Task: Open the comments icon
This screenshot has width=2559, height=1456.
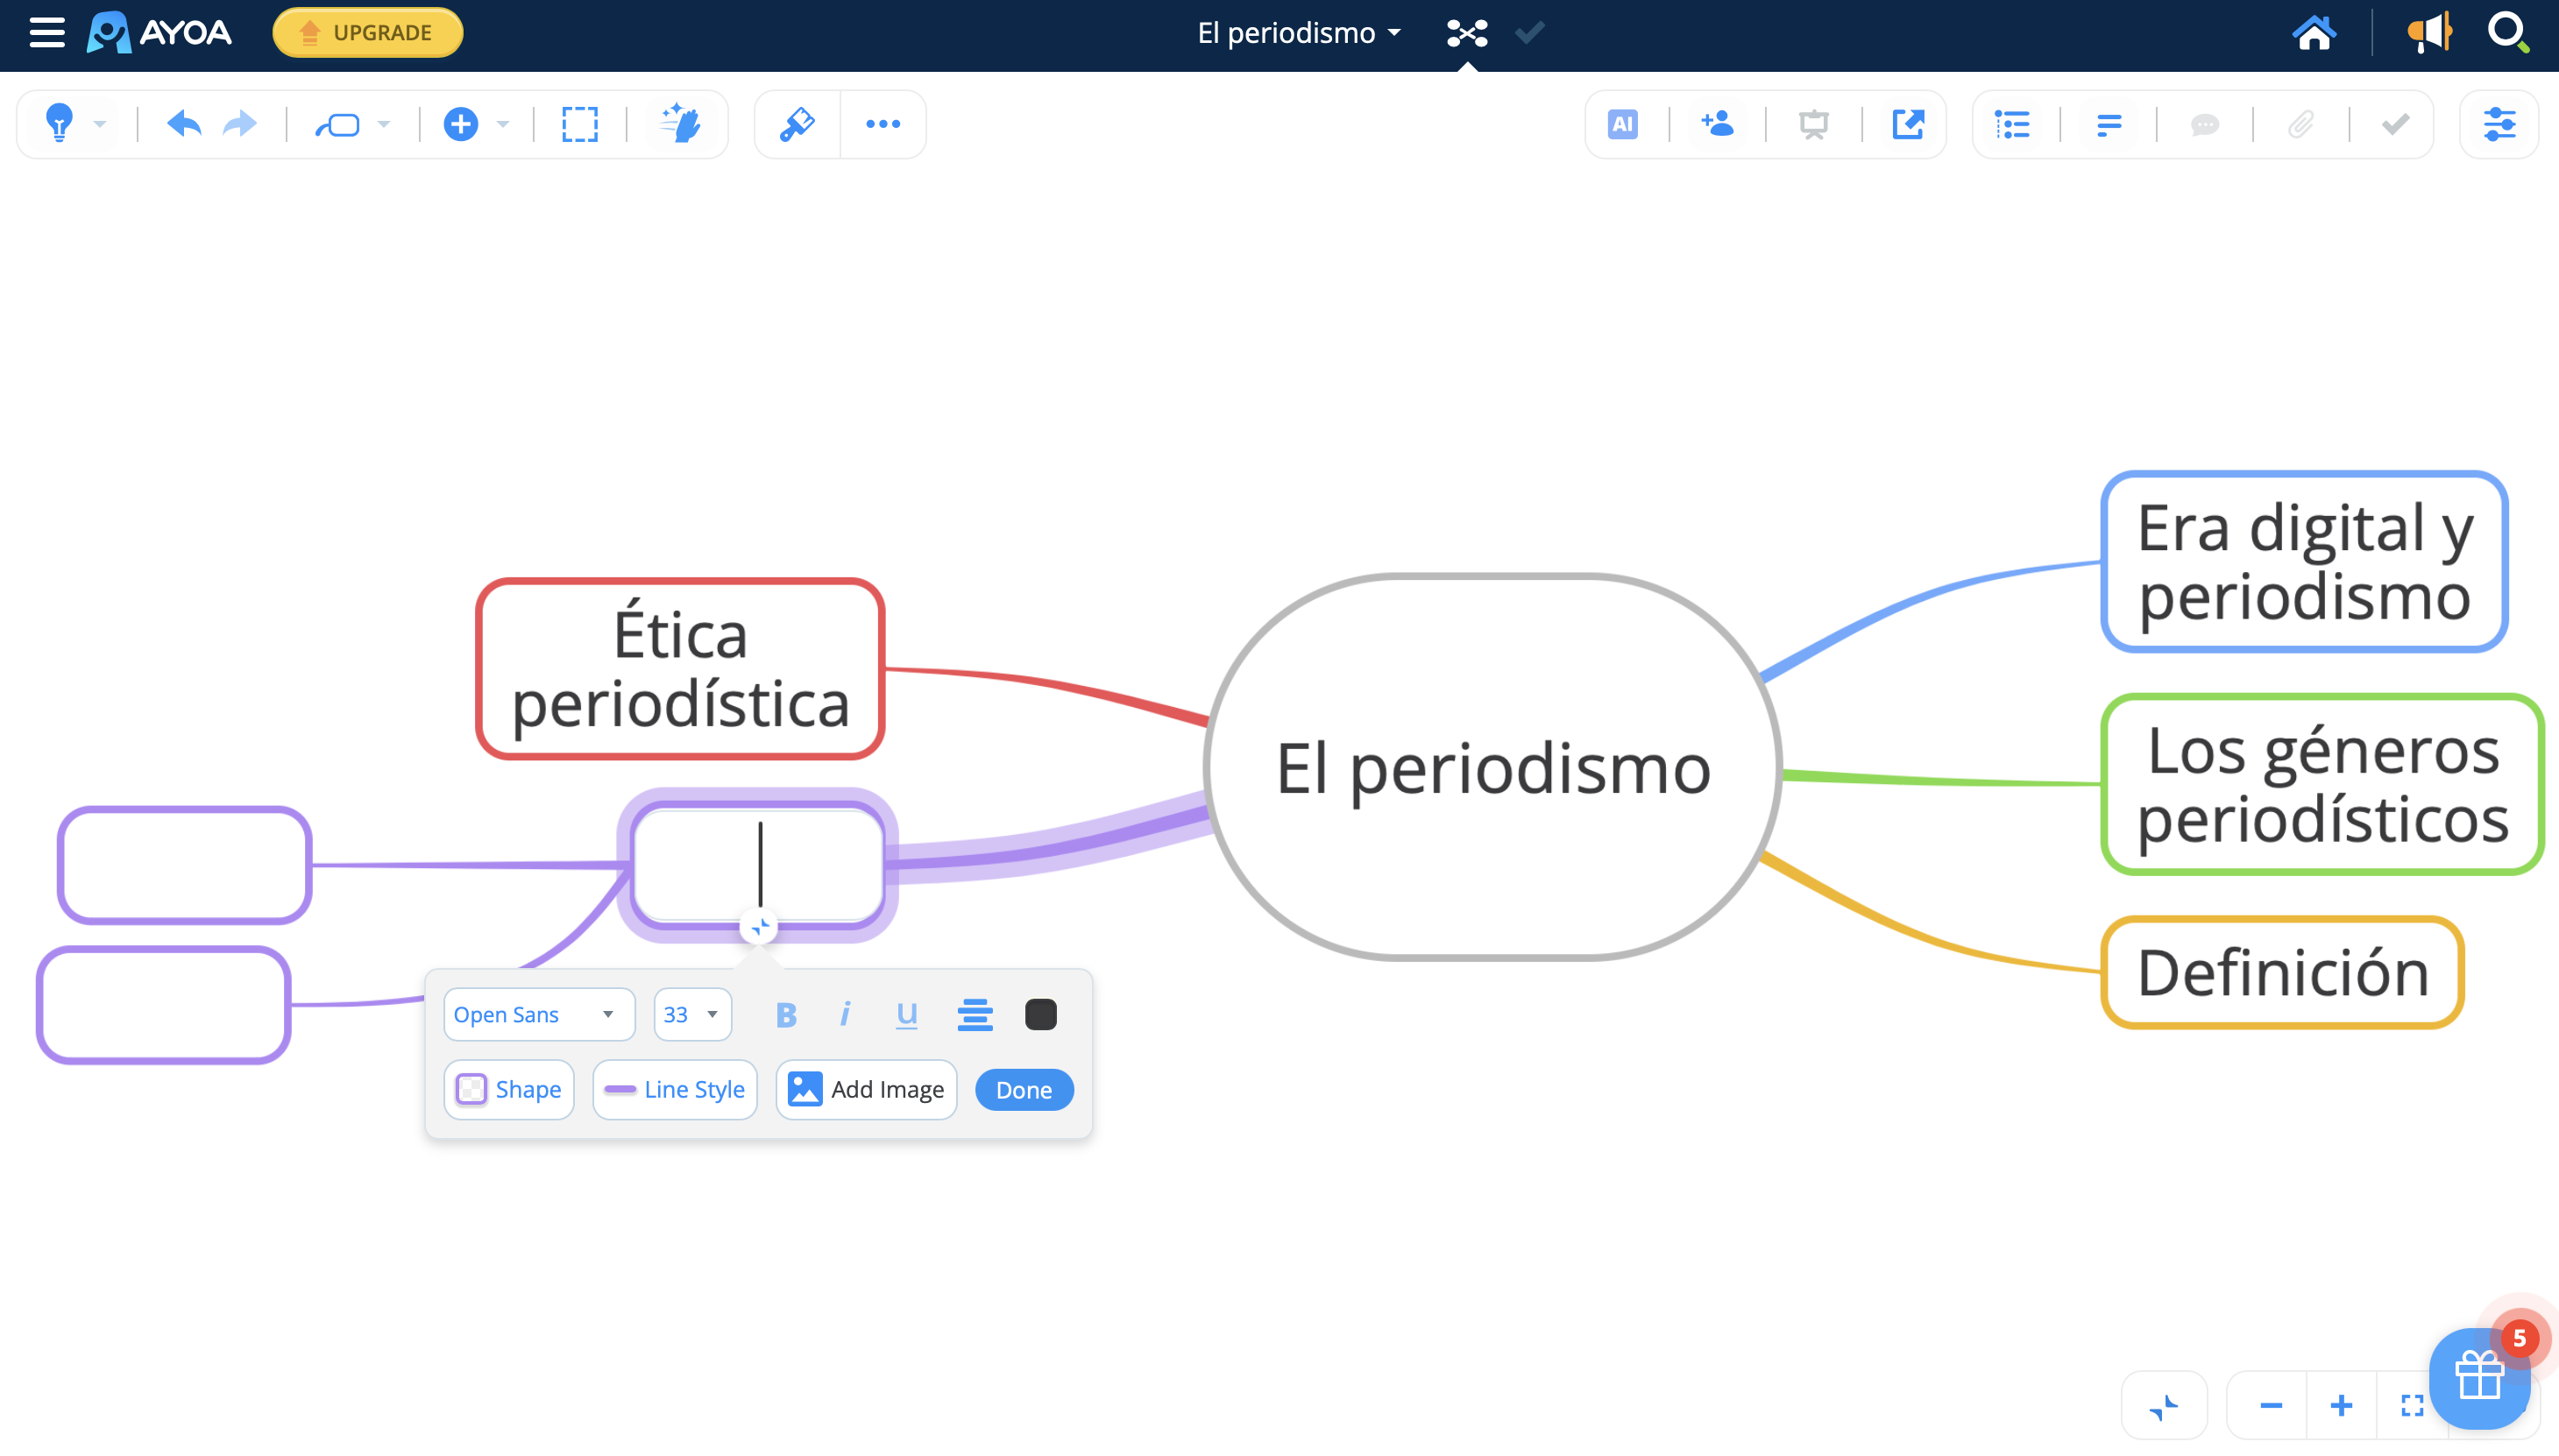Action: 2205,124
